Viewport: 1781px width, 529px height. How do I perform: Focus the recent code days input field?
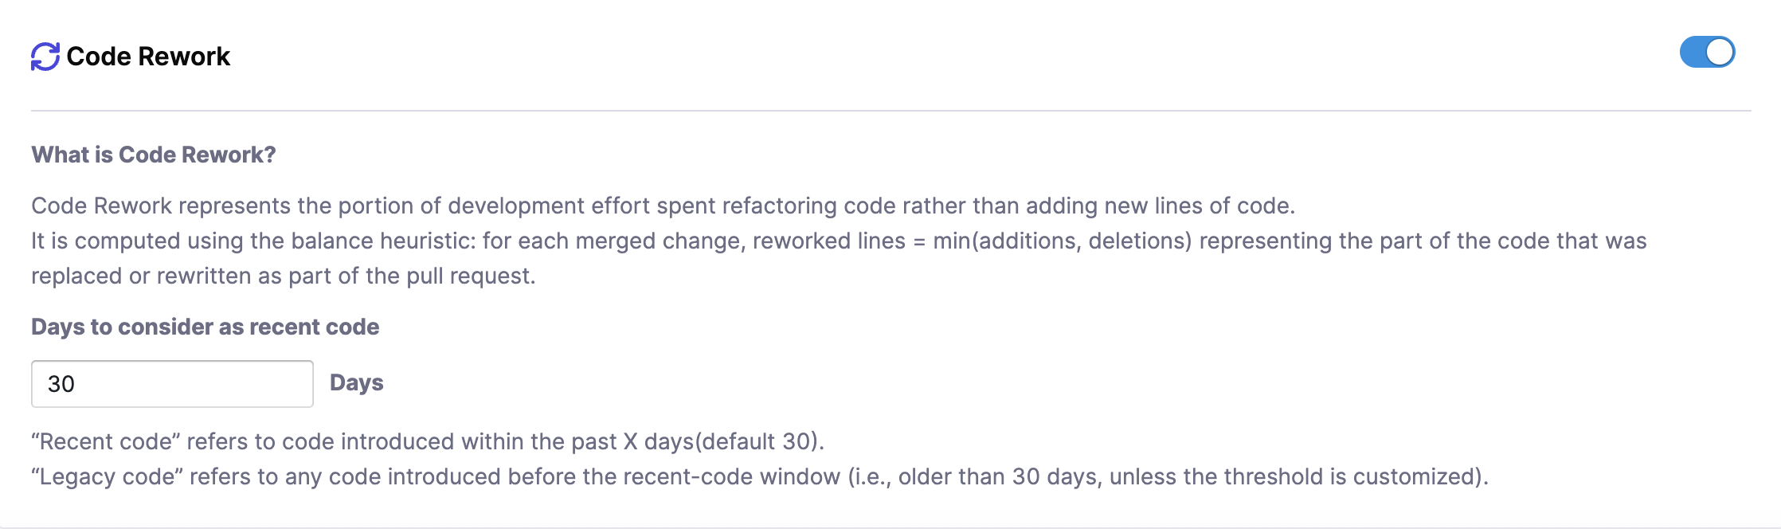[x=172, y=384]
